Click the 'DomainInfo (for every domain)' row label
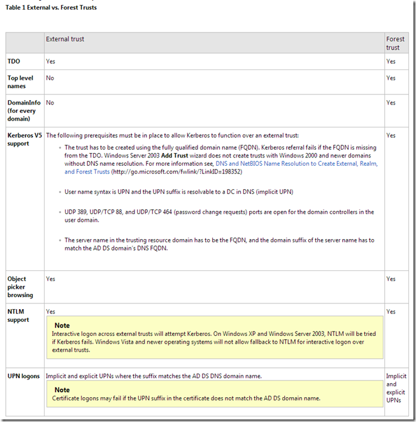Screen dimensions: 416x422 (x=24, y=111)
